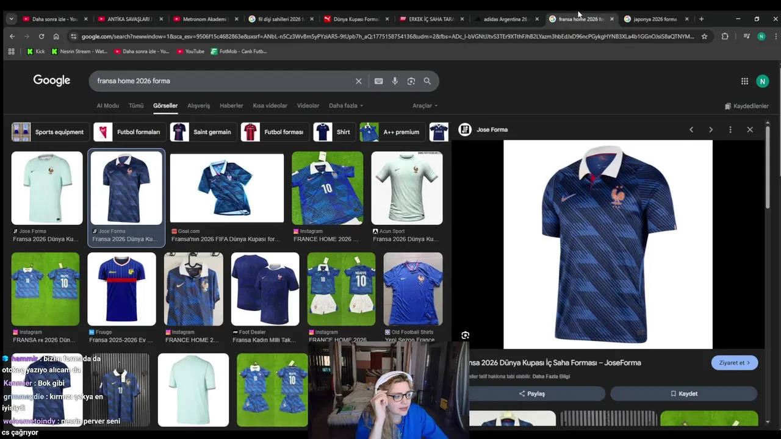Select A++ premium filter chip
Image resolution: width=781 pixels, height=439 pixels.
[392, 132]
